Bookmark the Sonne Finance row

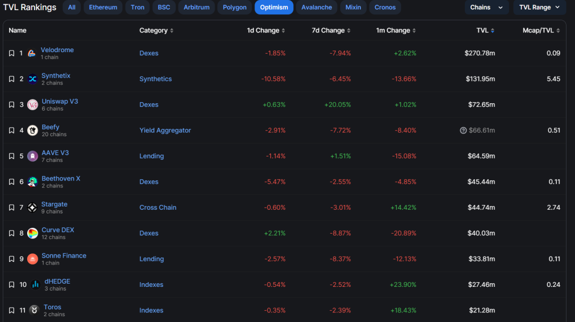pos(11,259)
